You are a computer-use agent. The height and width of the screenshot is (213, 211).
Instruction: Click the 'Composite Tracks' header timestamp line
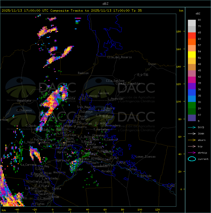(x=72, y=11)
